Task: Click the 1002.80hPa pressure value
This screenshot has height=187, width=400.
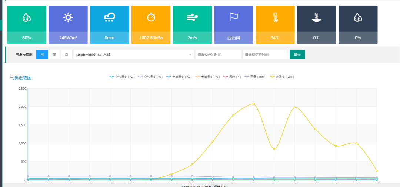Action: 151,38
